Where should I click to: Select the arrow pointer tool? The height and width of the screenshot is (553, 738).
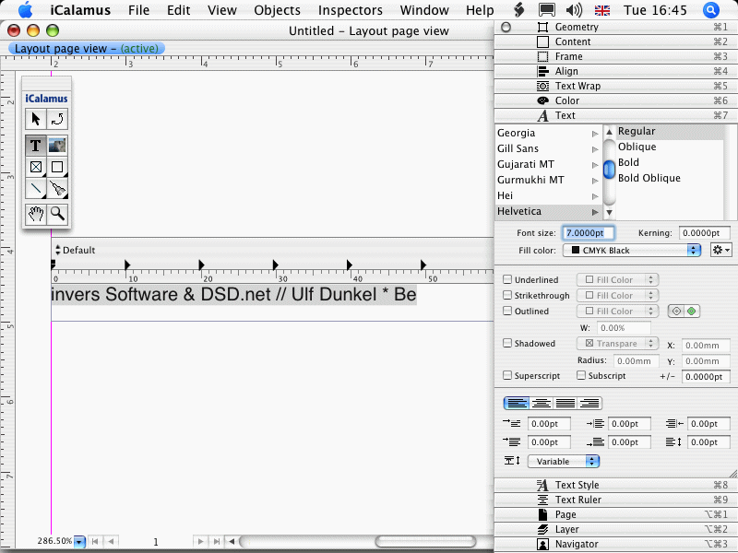tap(35, 119)
